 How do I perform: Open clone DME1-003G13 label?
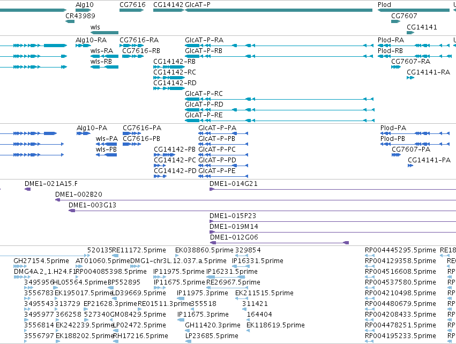[x=92, y=205]
